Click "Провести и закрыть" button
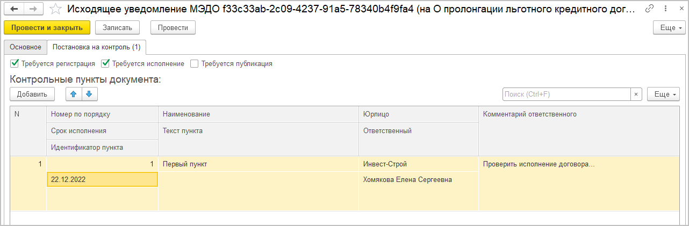 click(47, 27)
